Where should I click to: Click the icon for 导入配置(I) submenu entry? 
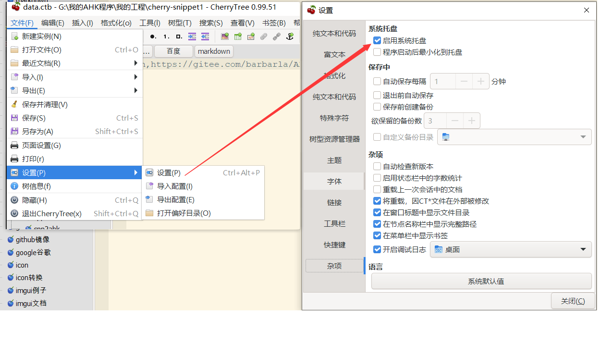click(149, 186)
